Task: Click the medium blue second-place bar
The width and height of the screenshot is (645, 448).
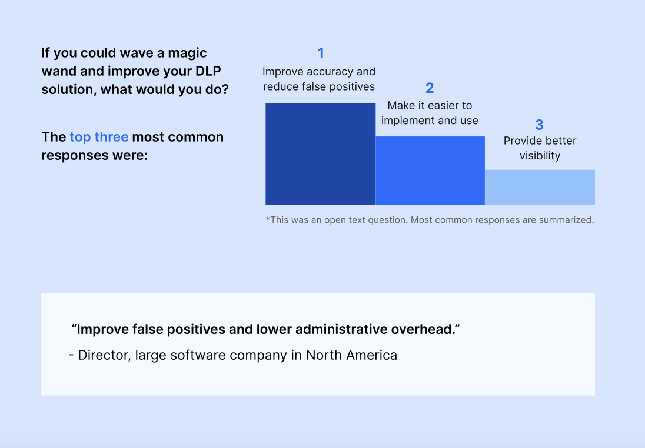Action: 430,170
